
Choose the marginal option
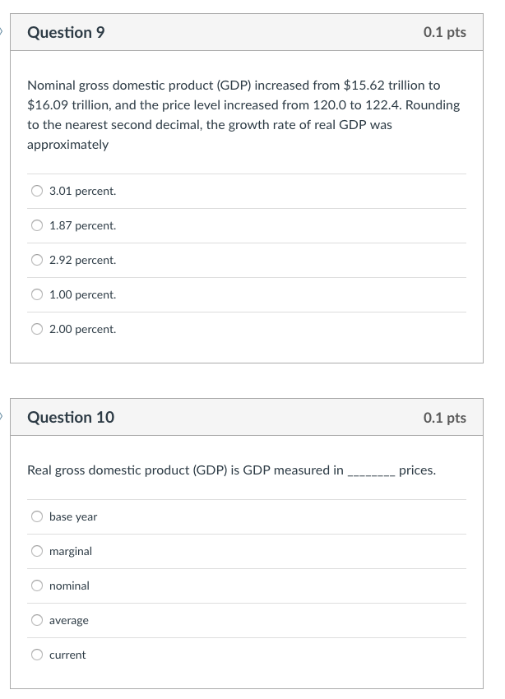click(37, 551)
